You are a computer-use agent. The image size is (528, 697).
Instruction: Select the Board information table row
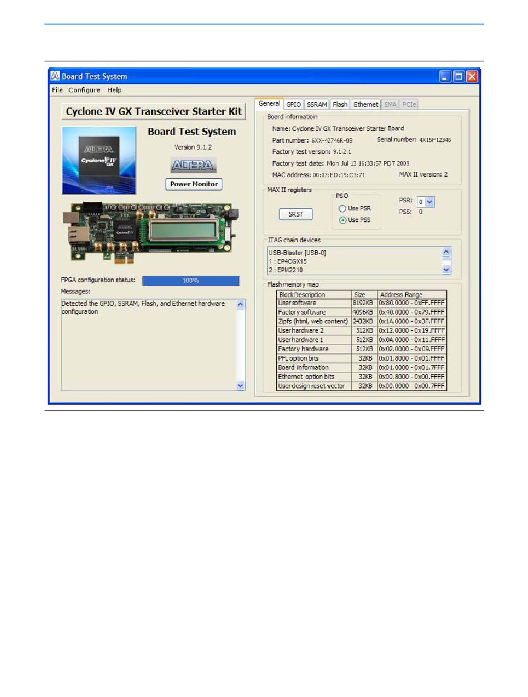[x=361, y=367]
